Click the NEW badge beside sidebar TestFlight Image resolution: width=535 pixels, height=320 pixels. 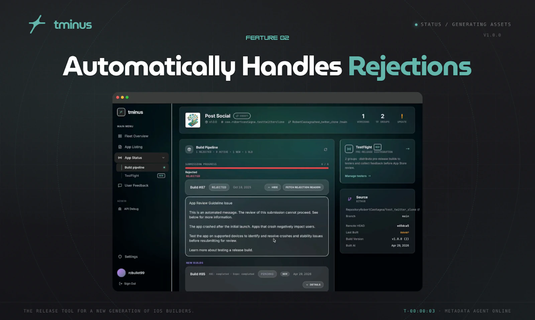point(161,176)
